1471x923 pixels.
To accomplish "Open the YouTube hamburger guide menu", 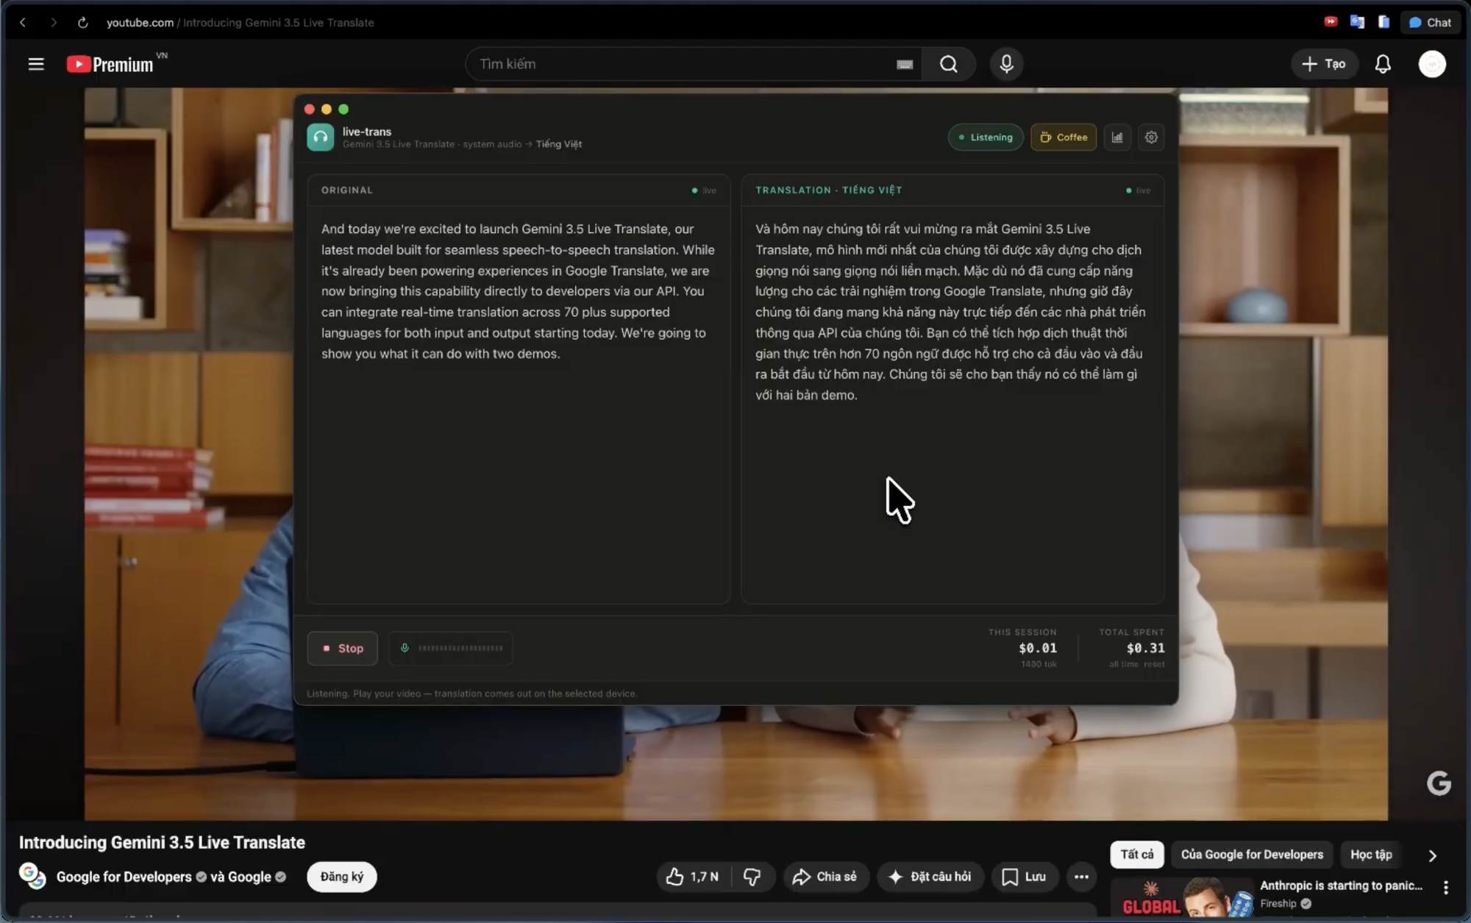I will [x=36, y=64].
